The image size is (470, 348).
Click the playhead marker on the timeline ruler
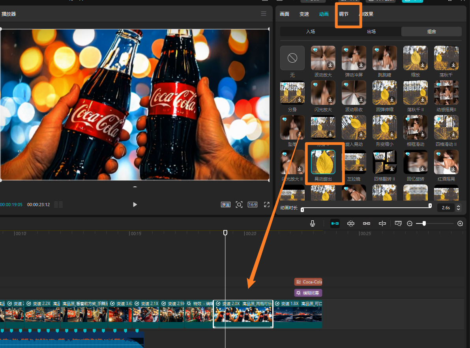point(225,233)
